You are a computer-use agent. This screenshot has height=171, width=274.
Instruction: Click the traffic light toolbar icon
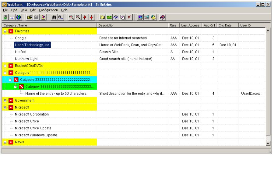(5, 17)
